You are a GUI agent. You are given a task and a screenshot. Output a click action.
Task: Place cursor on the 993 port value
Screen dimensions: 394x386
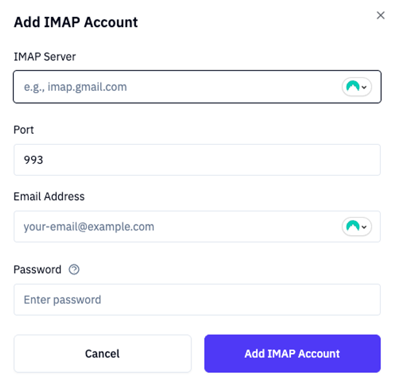[33, 160]
